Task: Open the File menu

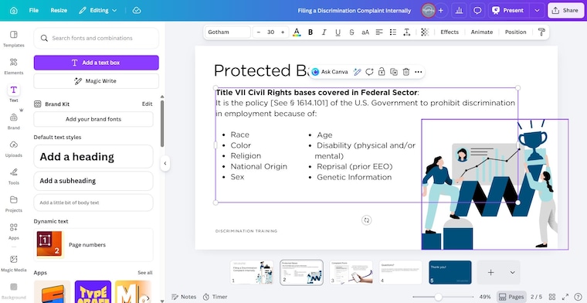Action: pyautogui.click(x=34, y=11)
